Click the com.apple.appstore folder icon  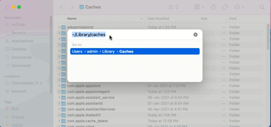coord(64,86)
